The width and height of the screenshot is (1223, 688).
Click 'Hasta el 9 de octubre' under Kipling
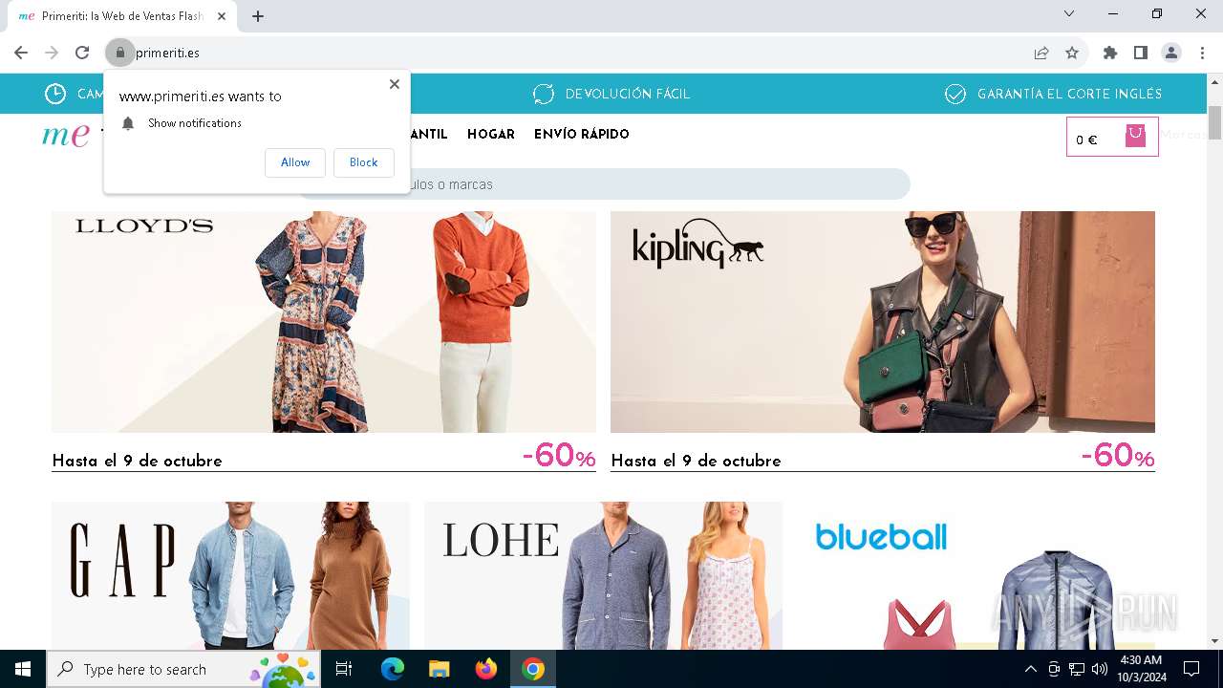pyautogui.click(x=696, y=461)
